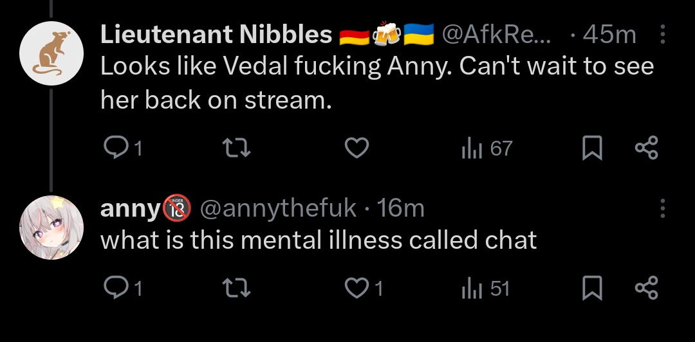The width and height of the screenshot is (695, 342).
Task: Visit the @annythefuk handle link
Action: (278, 208)
